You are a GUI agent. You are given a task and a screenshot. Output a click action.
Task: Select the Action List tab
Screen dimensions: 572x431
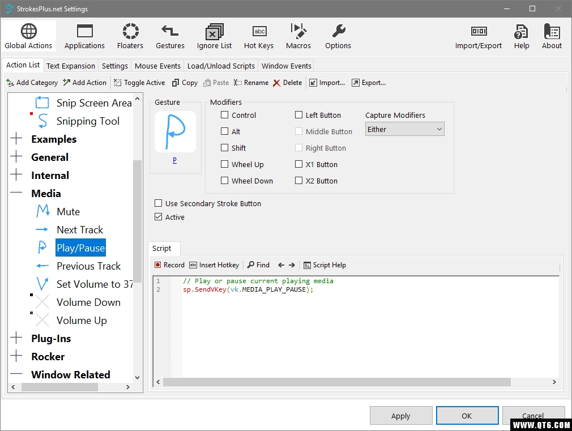coord(23,65)
